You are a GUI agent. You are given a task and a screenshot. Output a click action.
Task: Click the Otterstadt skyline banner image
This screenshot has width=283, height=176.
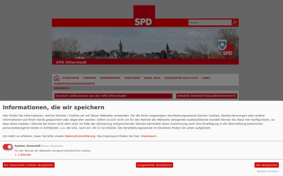(x=145, y=44)
